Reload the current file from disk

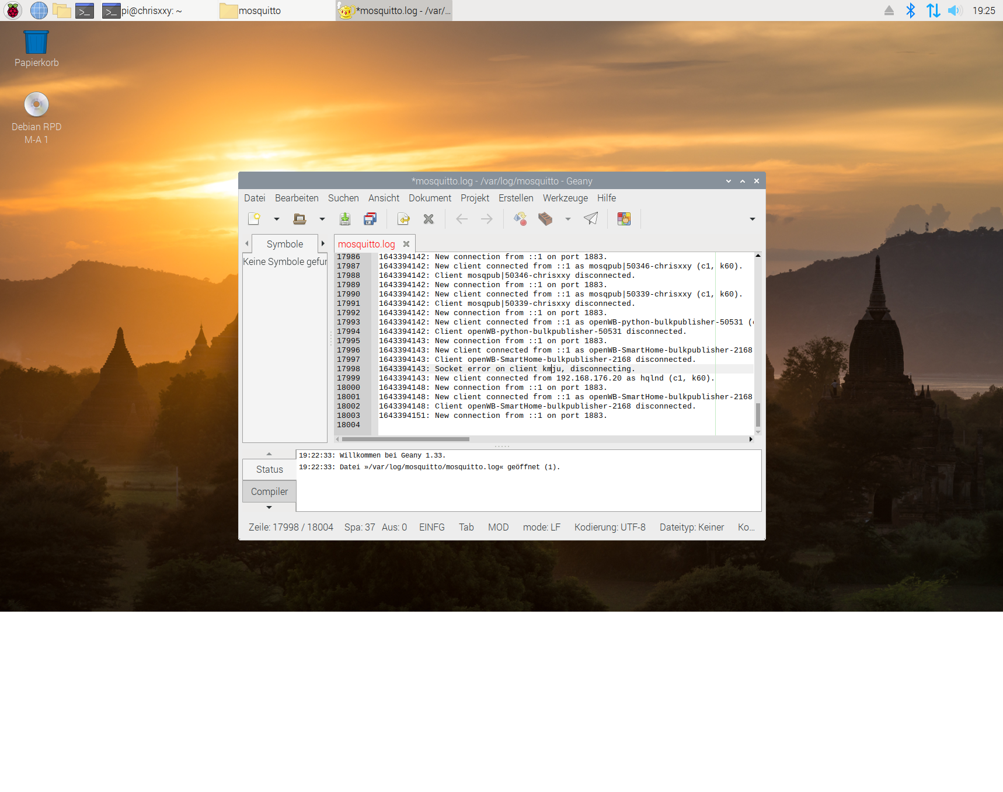click(x=403, y=219)
